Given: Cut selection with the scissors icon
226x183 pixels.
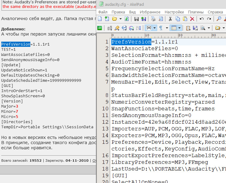Looking at the screenshot, I should coord(170,19).
